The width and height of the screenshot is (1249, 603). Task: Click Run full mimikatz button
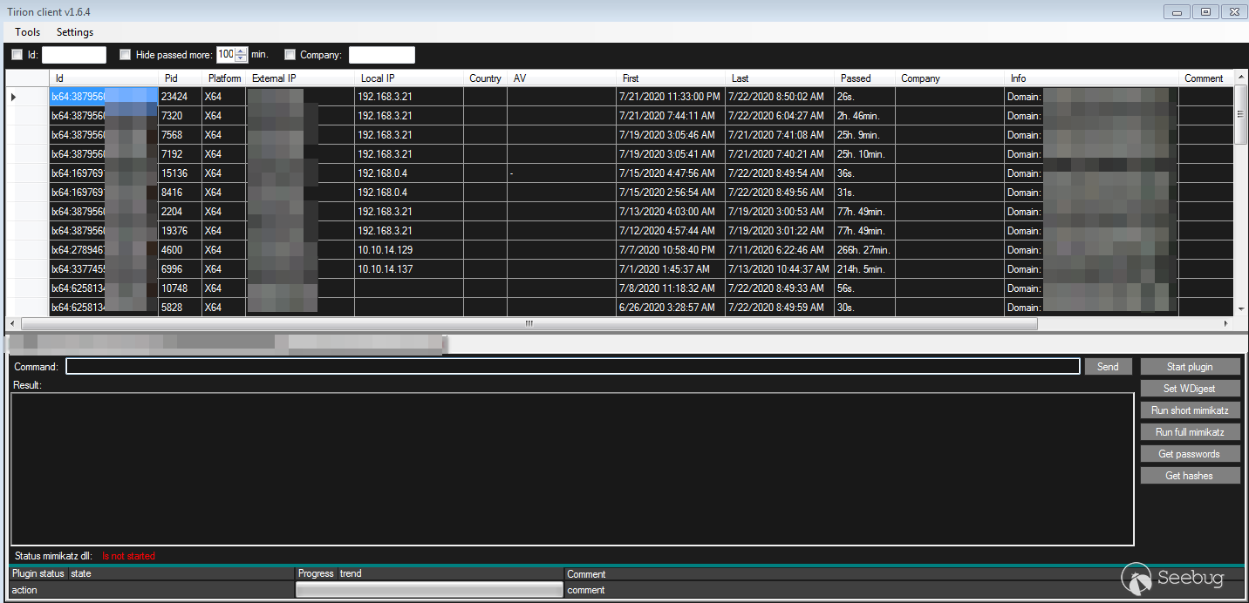click(x=1190, y=432)
